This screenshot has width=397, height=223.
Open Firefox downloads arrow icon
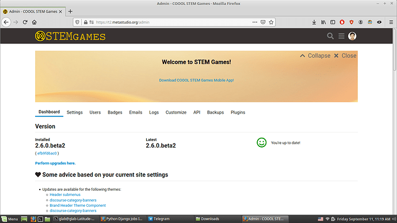pyautogui.click(x=314, y=22)
